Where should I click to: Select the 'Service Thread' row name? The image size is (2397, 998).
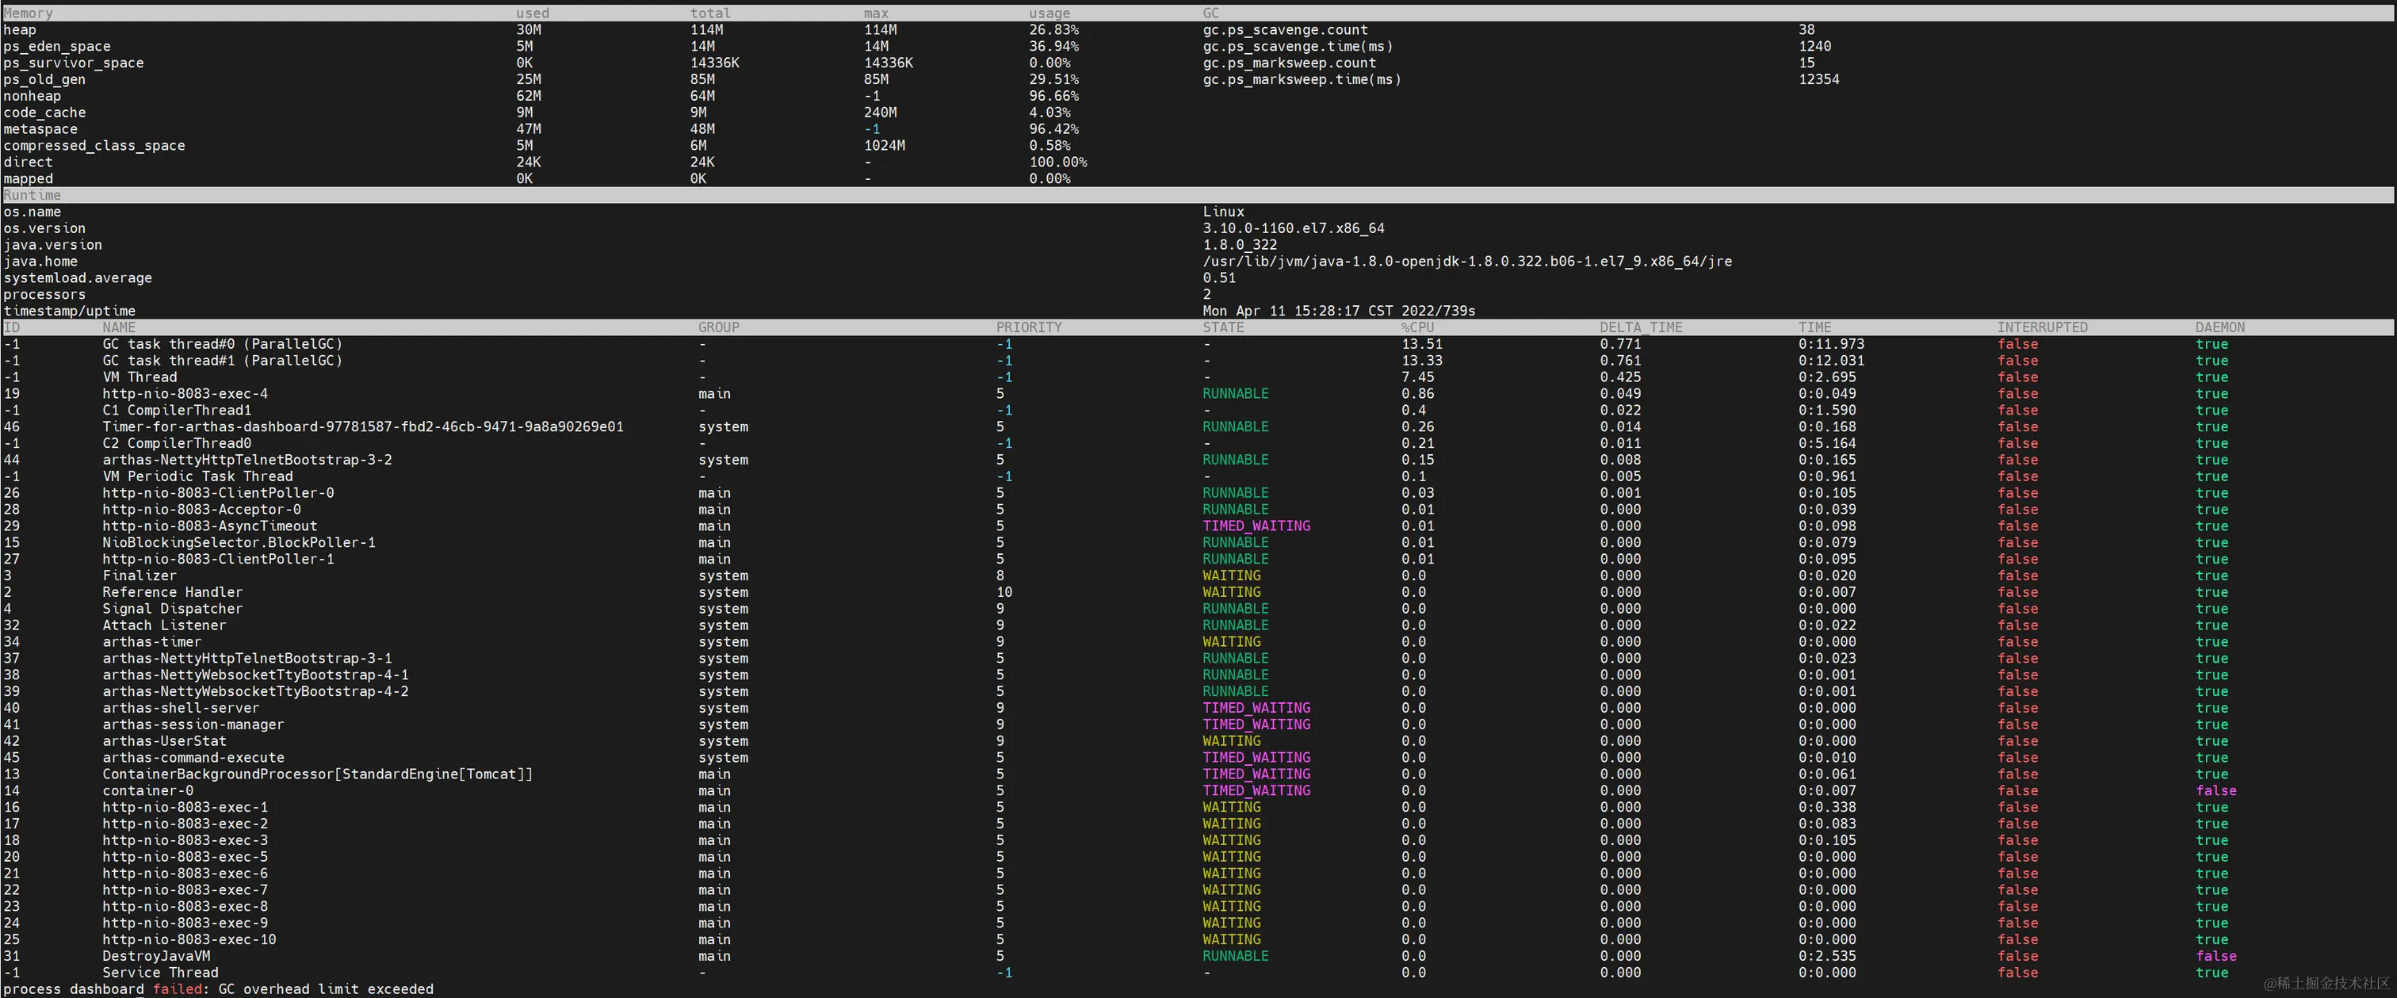pos(160,973)
